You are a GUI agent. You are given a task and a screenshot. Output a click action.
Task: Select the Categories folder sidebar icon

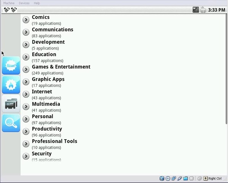click(11, 104)
